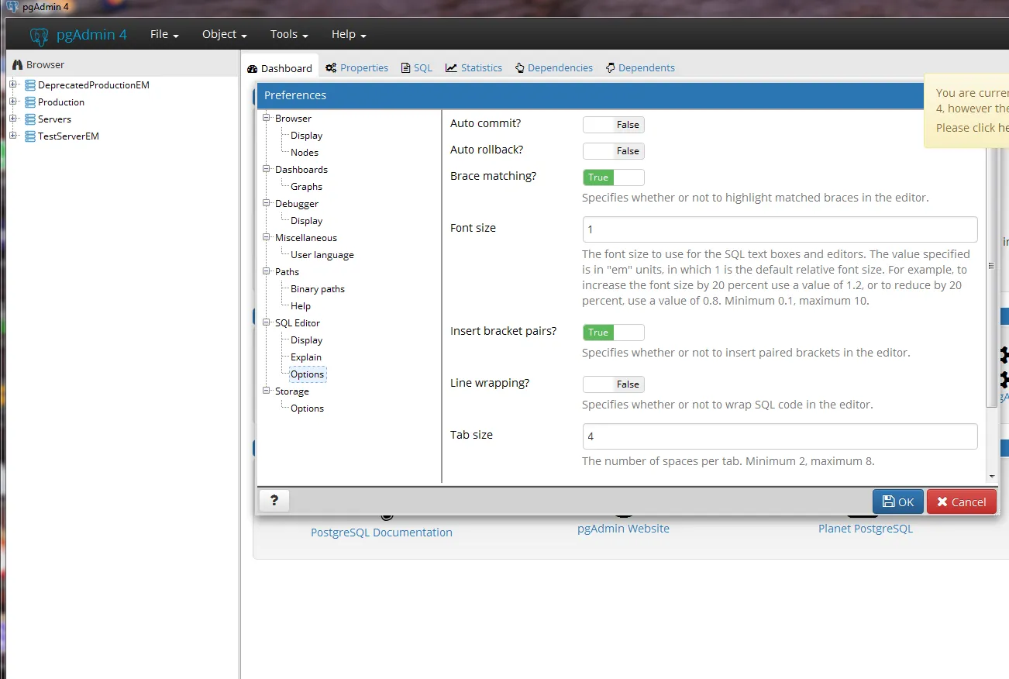Collapse the Storage preferences category
The height and width of the screenshot is (679, 1009).
(267, 391)
